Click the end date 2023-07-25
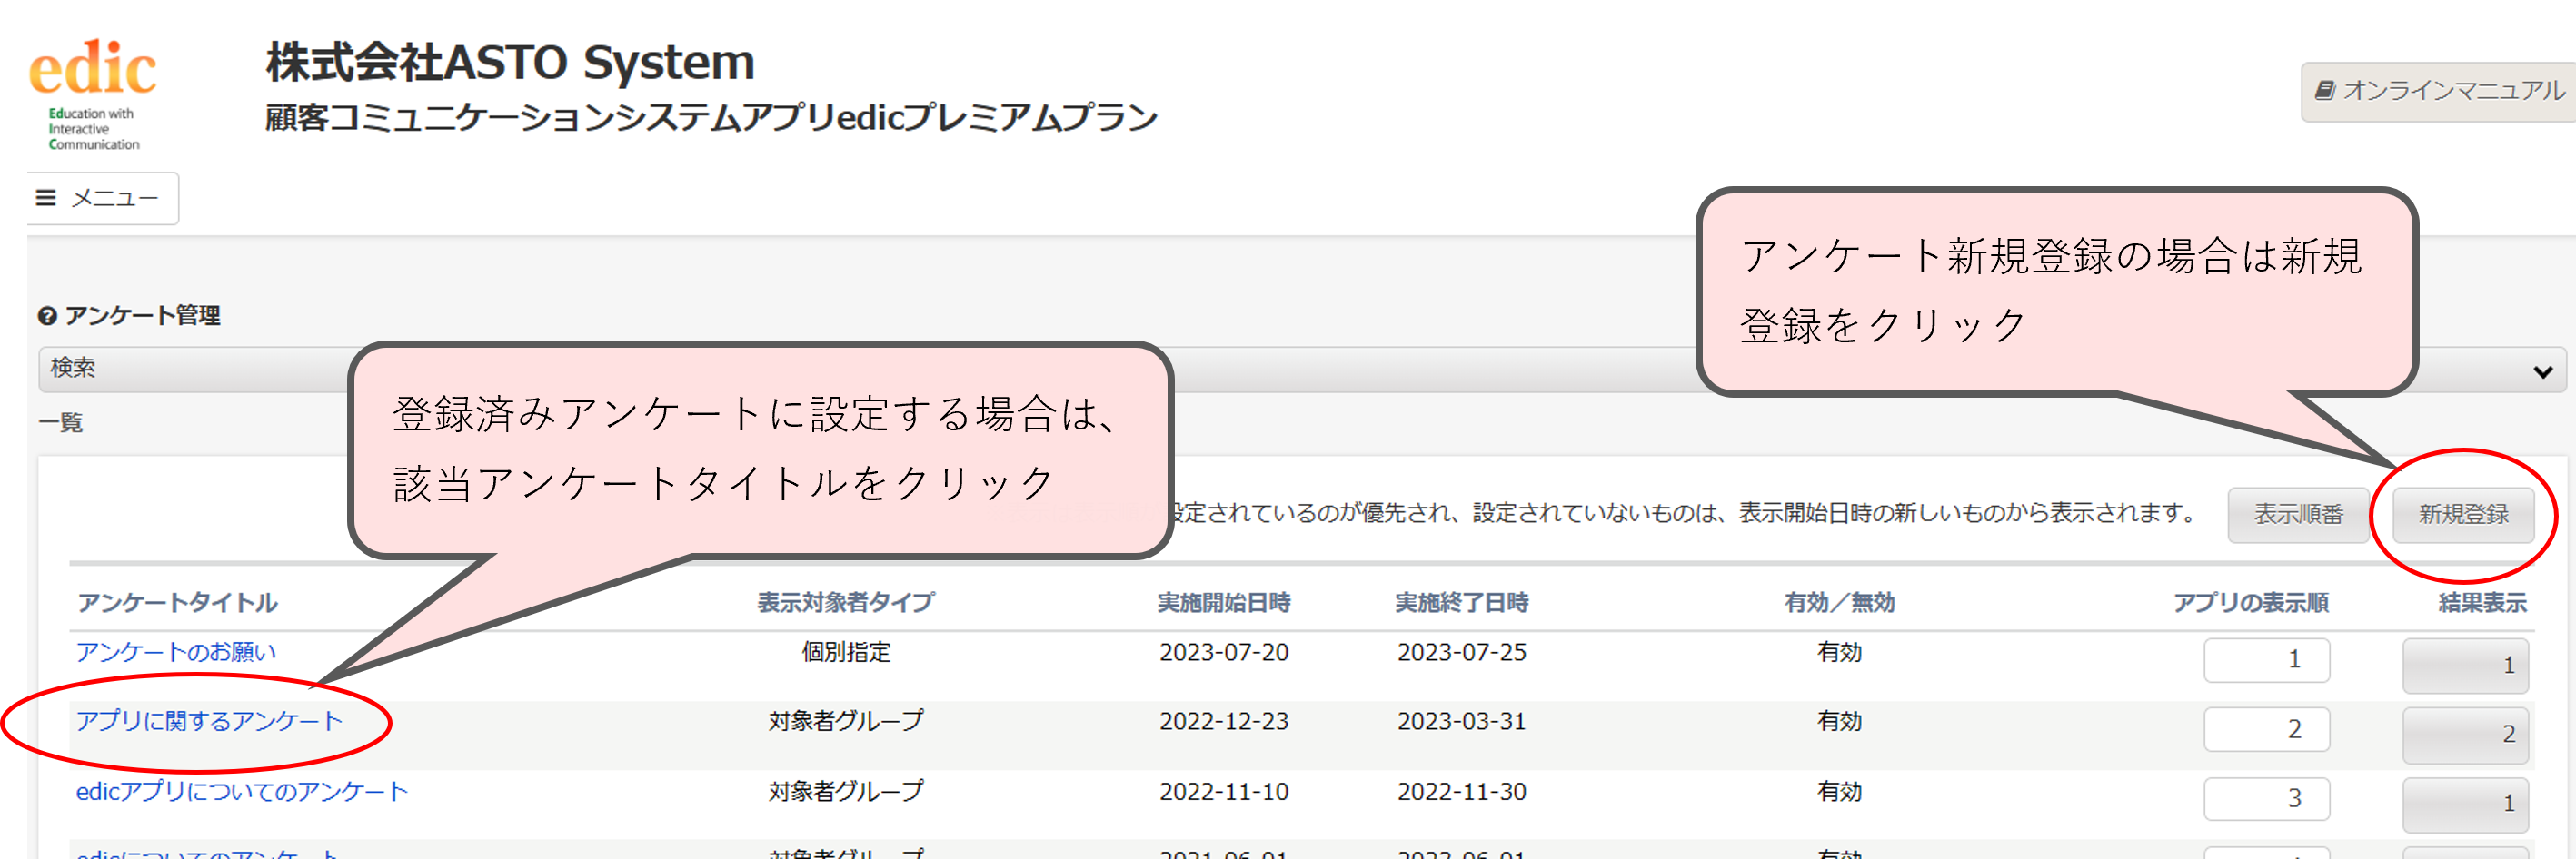2576x859 pixels. coord(1462,652)
